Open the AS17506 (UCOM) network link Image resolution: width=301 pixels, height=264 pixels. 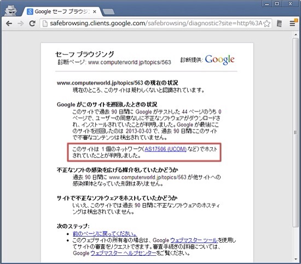tap(165, 149)
